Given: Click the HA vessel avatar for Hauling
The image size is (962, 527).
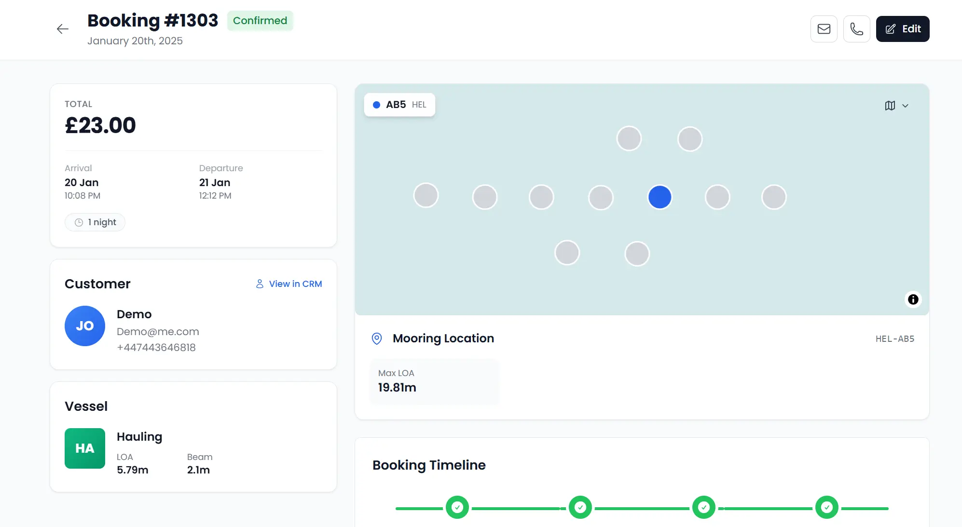Looking at the screenshot, I should 85,448.
